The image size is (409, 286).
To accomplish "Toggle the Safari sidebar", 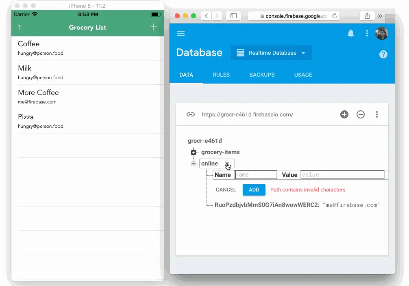I will click(233, 16).
